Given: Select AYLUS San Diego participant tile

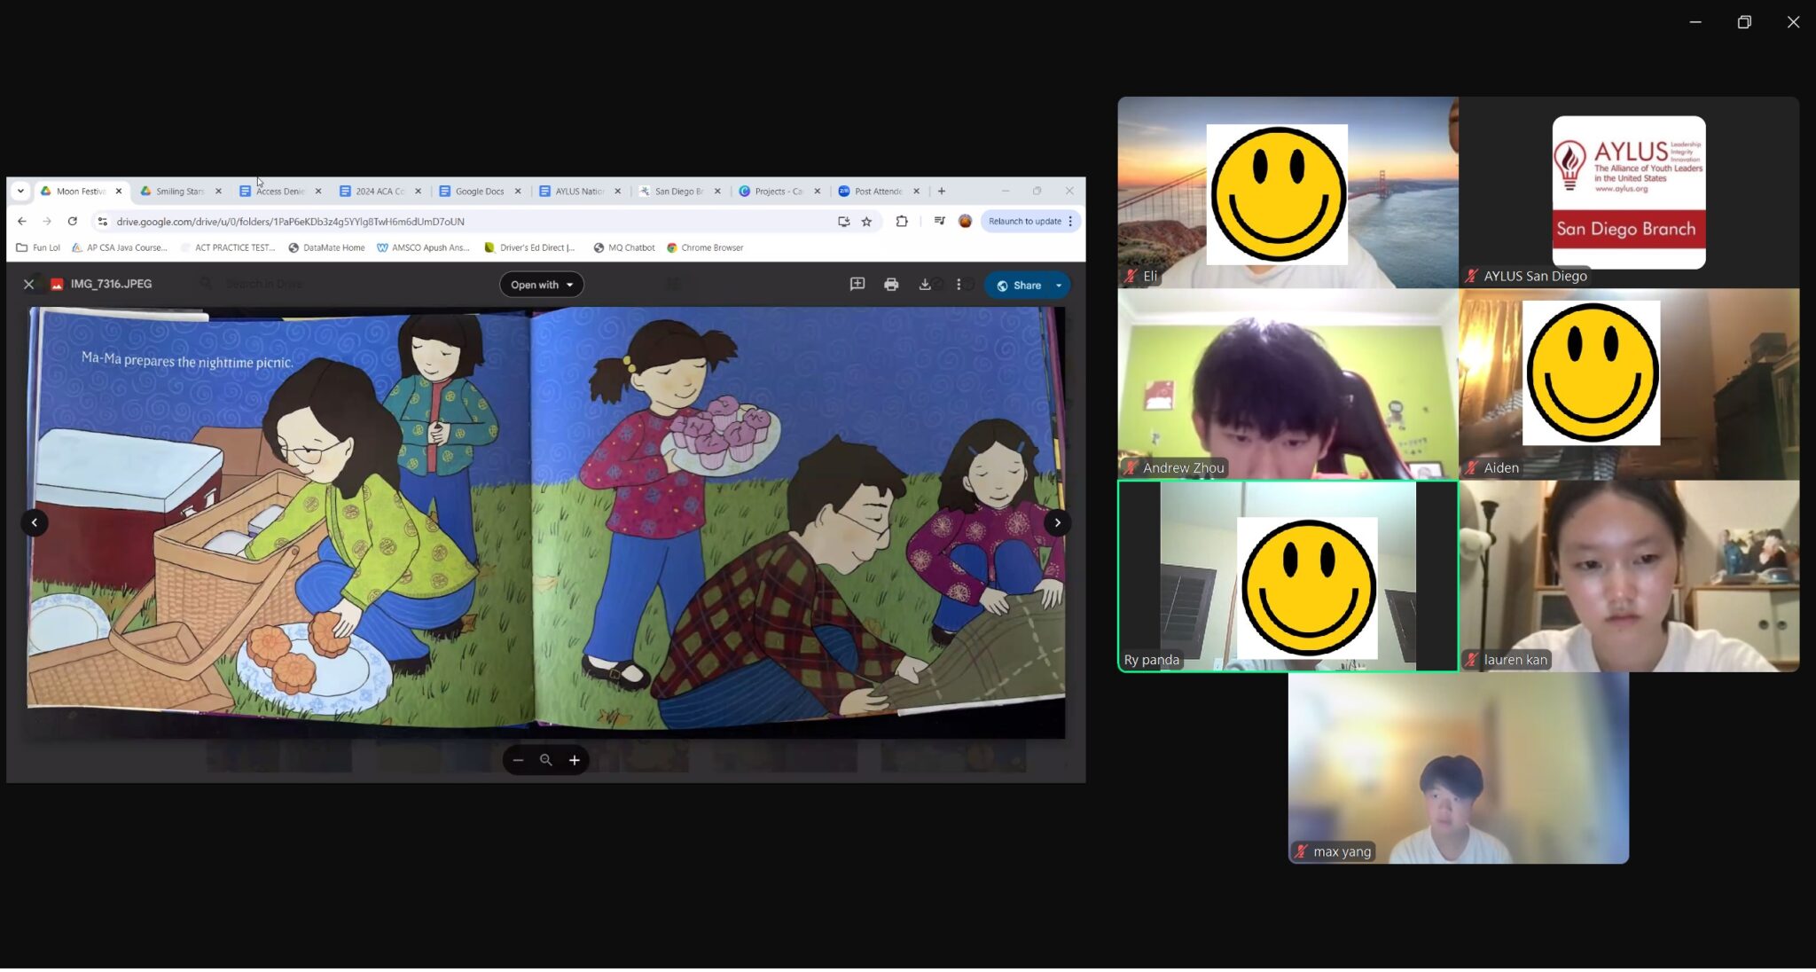Looking at the screenshot, I should [x=1629, y=192].
